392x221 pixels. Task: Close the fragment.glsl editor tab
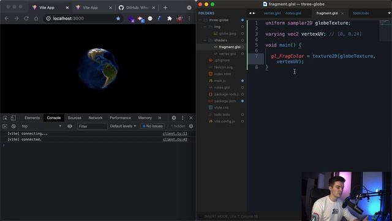coord(342,14)
